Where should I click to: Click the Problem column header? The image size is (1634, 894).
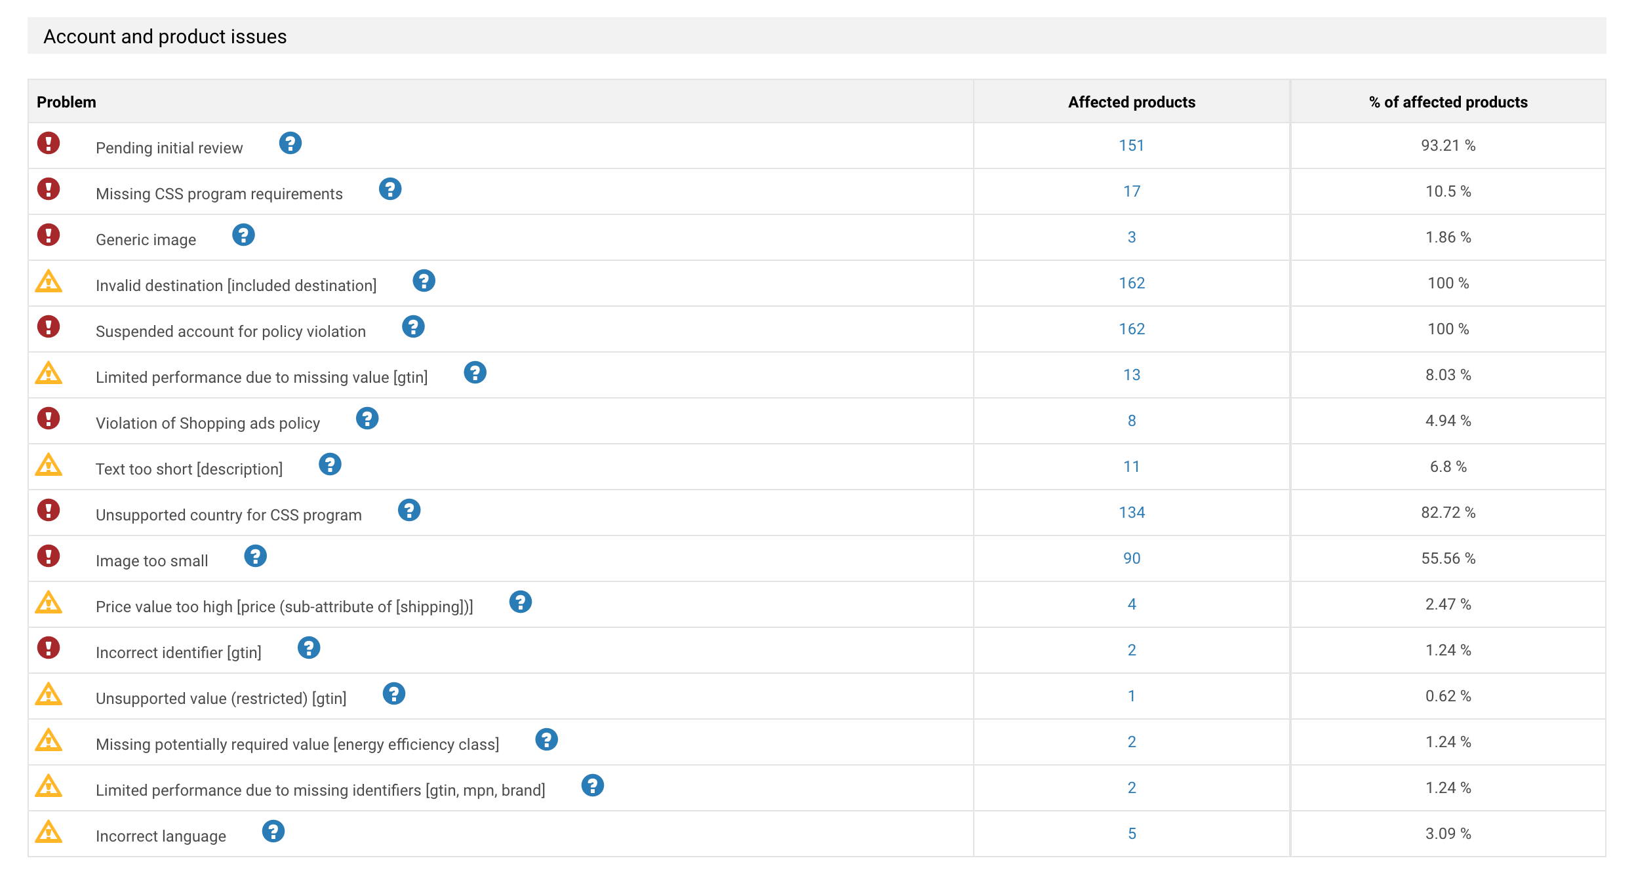[x=66, y=102]
